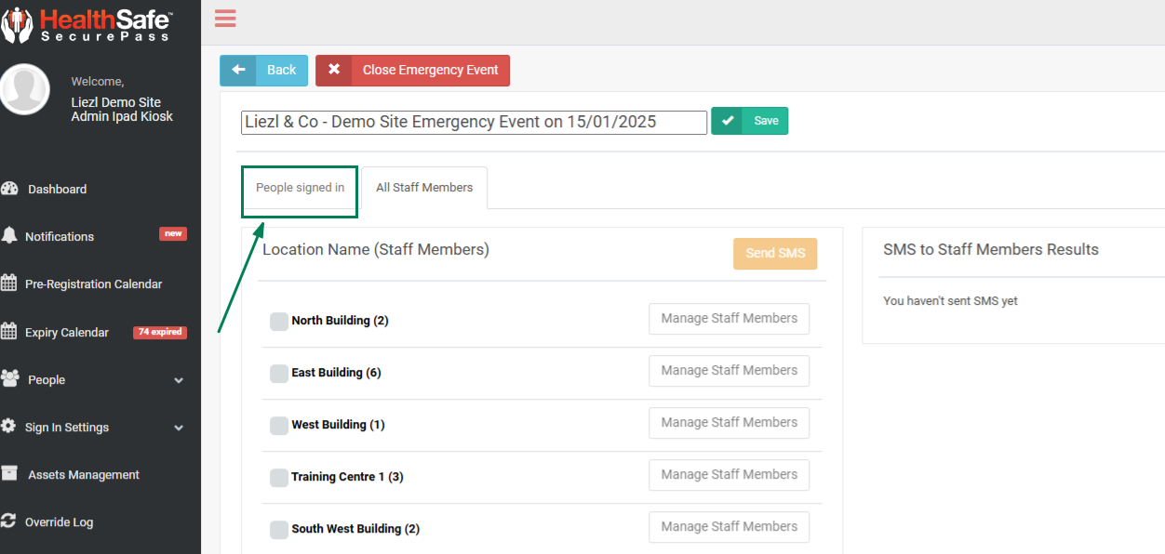Open the Expiry Calendar

[x=66, y=333]
